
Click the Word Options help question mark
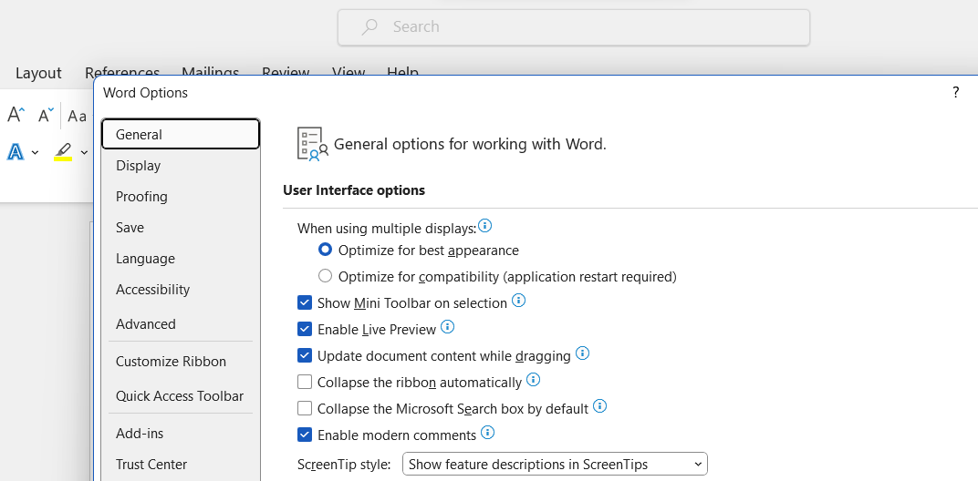pos(955,92)
